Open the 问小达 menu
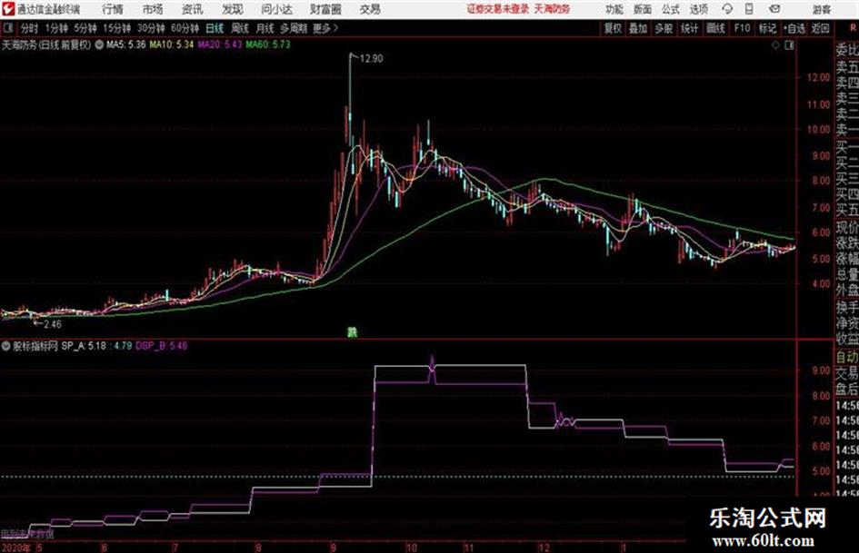The image size is (859, 553). [x=276, y=9]
